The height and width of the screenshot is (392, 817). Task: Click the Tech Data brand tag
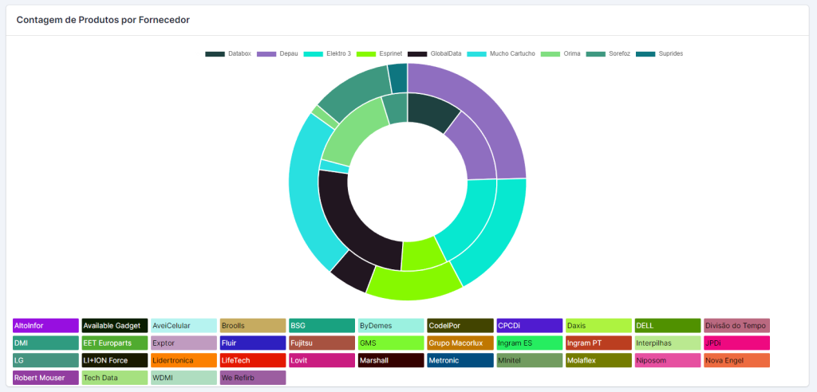pyautogui.click(x=114, y=378)
